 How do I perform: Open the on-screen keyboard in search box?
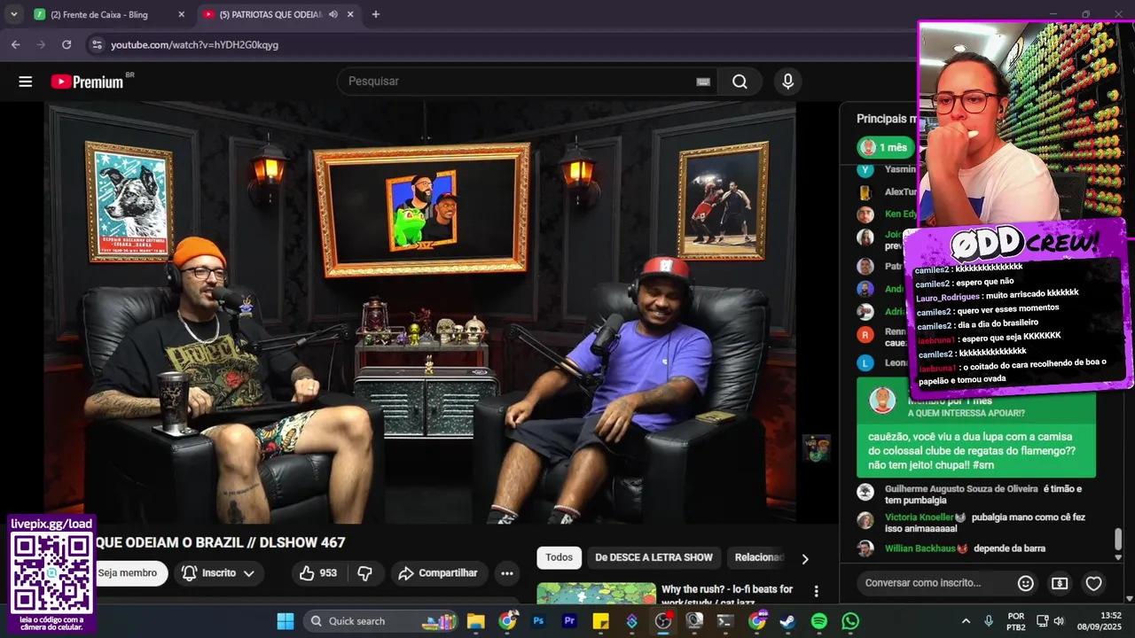(703, 82)
